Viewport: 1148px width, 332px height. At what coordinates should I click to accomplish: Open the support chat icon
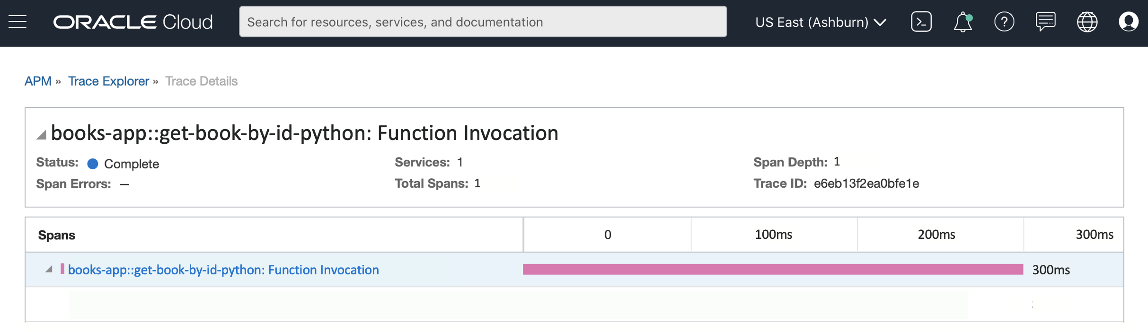coord(1045,22)
